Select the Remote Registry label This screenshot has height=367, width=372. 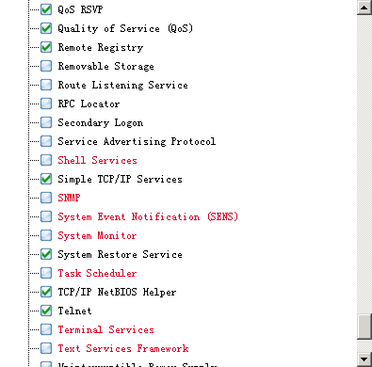(x=101, y=47)
